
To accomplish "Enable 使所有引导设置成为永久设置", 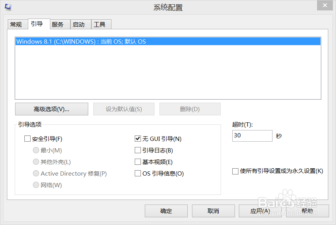I will 235,171.
